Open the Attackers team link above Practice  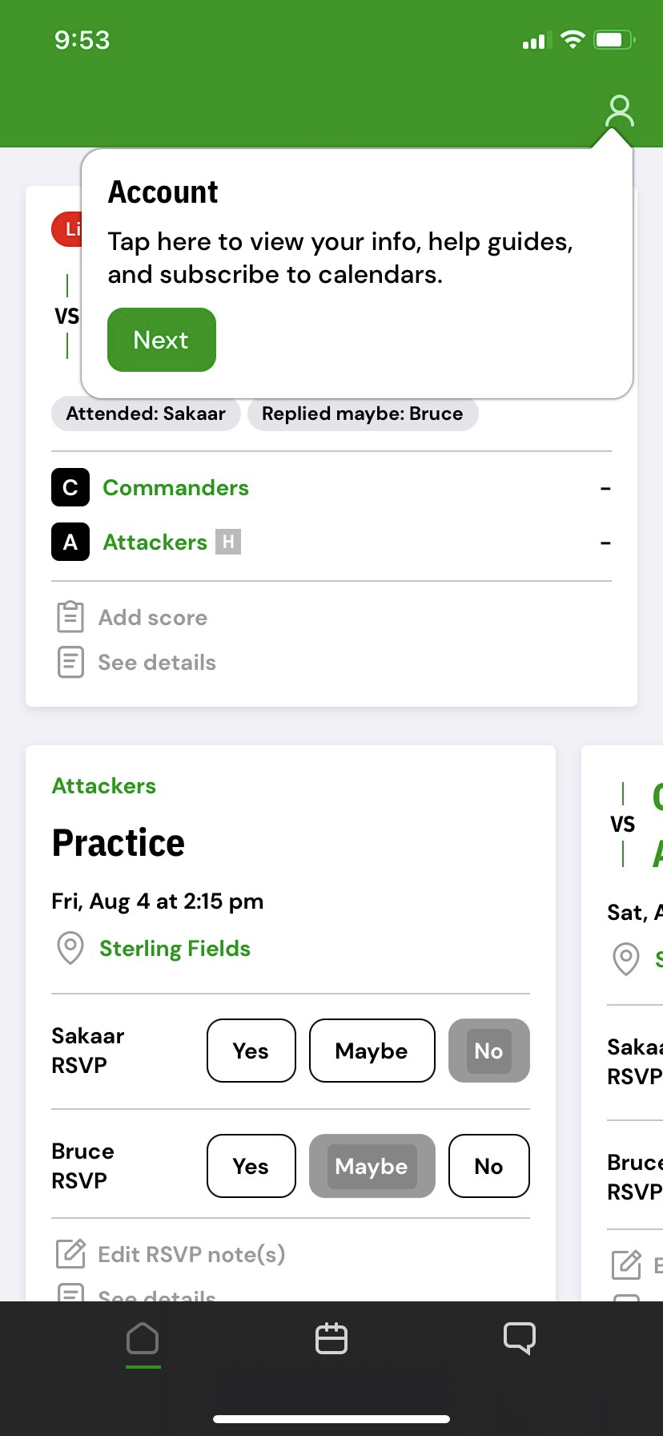104,785
